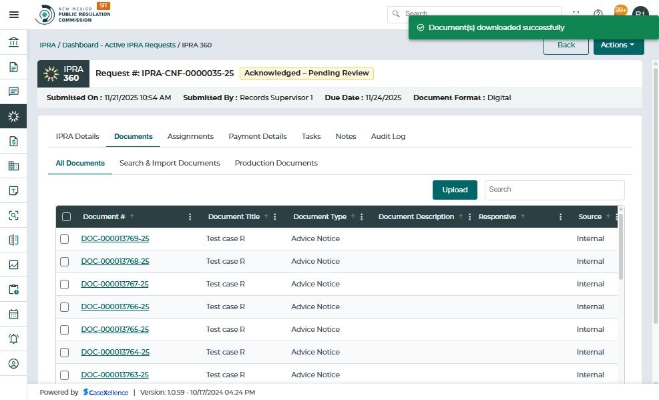Viewport: 659px width, 400px height.
Task: Select the checkbox beside DOC-000013766-25
Action: tap(65, 307)
